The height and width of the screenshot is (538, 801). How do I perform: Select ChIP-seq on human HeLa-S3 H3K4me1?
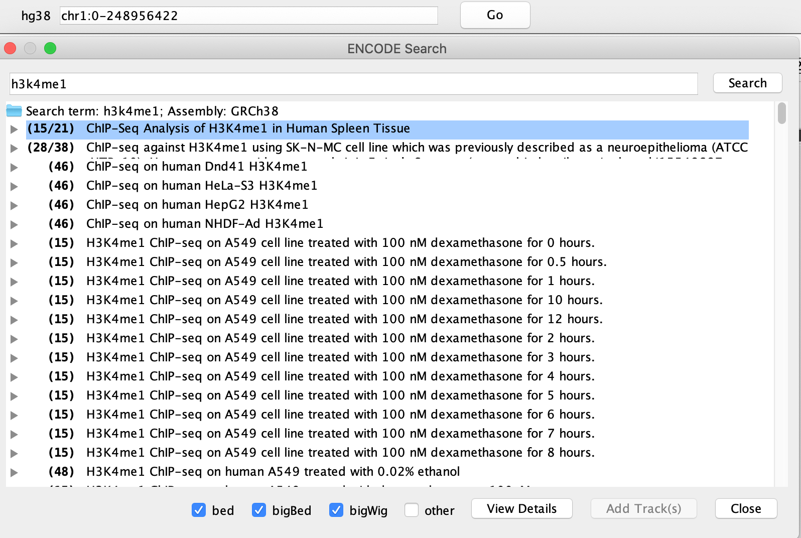point(202,186)
